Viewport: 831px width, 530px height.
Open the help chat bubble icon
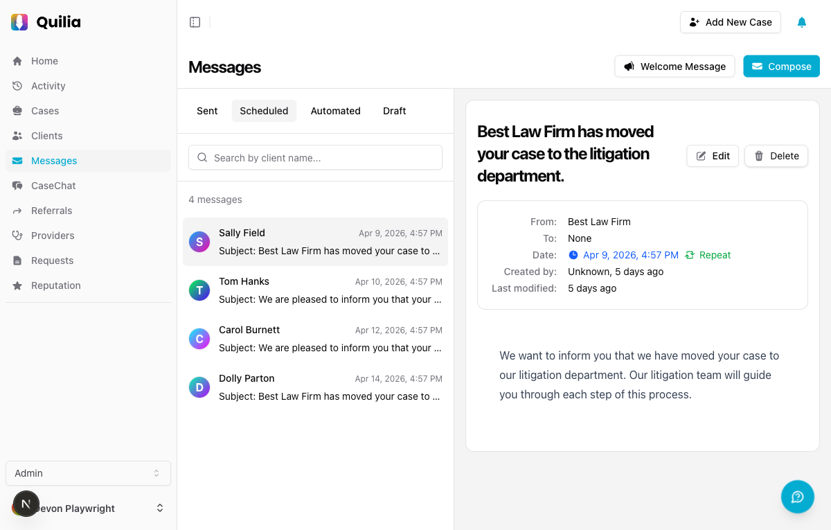pyautogui.click(x=797, y=497)
